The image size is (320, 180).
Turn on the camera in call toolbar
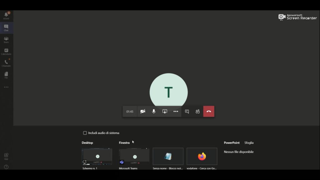click(x=143, y=112)
